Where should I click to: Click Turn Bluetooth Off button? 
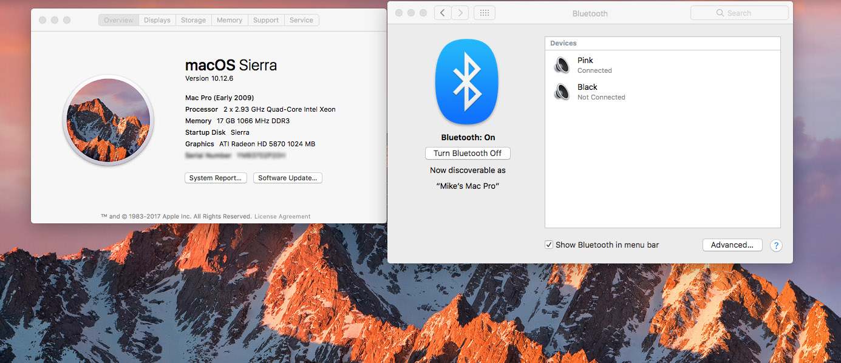[468, 153]
